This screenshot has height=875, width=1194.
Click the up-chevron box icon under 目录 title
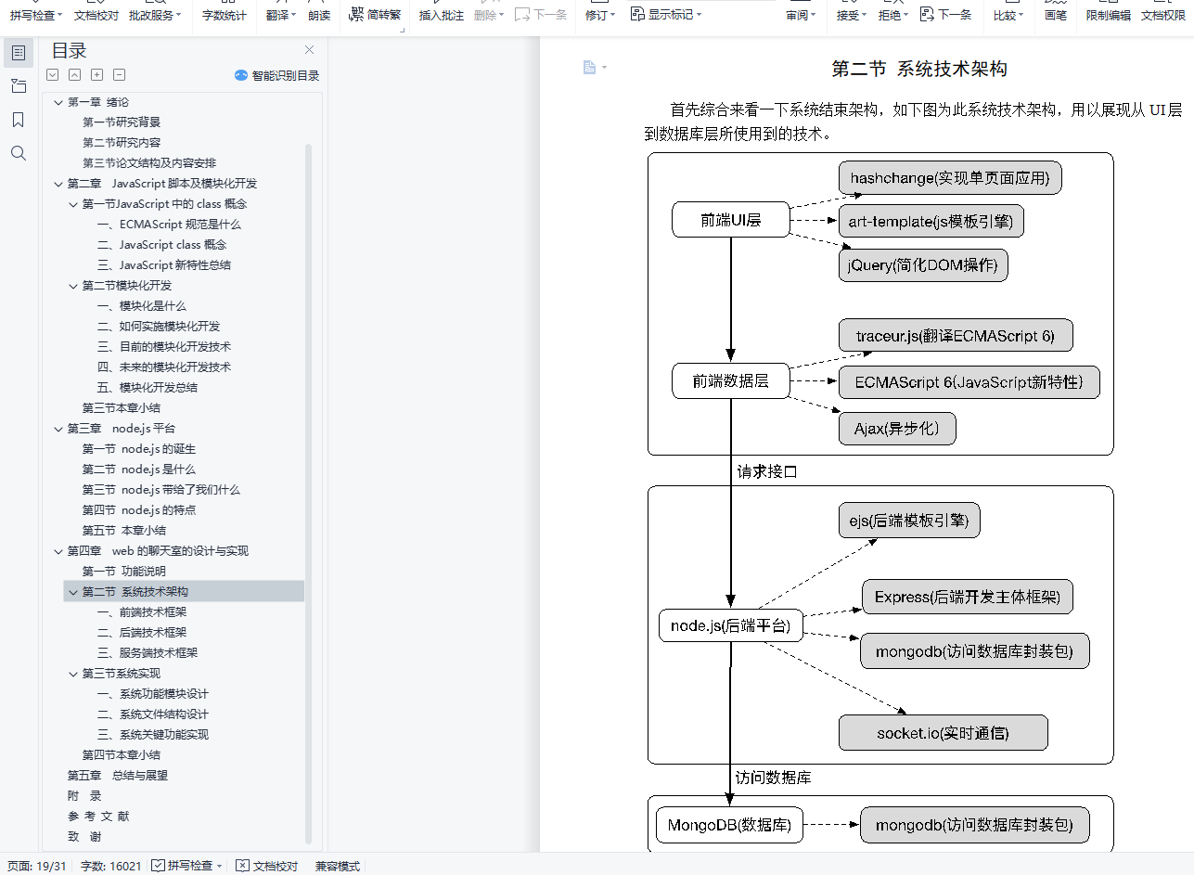click(x=75, y=75)
